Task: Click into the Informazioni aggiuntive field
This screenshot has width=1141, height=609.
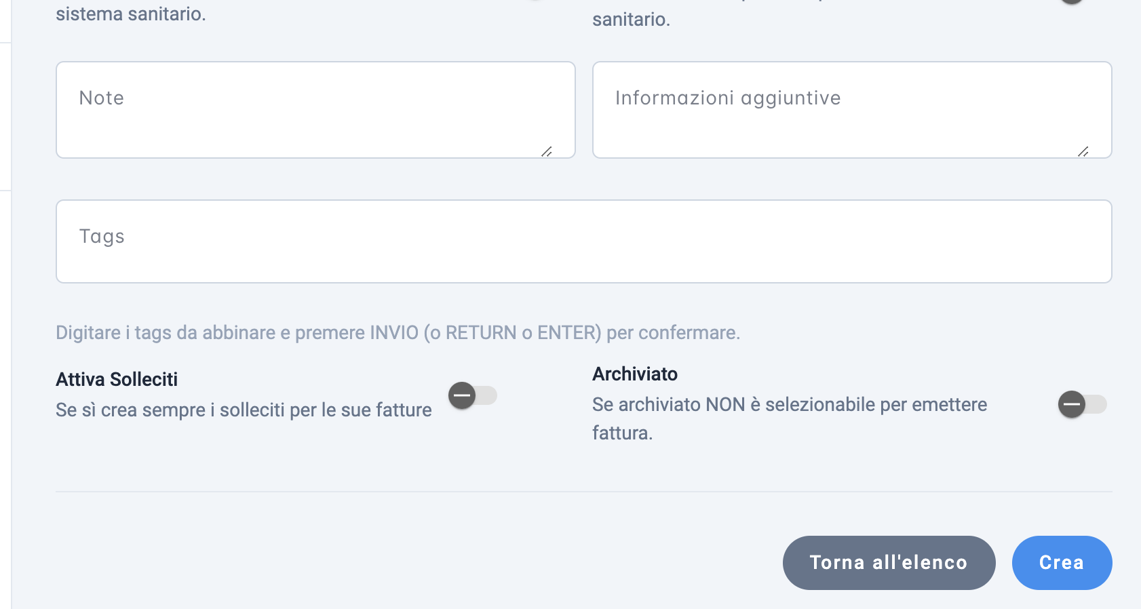Action: [852, 110]
